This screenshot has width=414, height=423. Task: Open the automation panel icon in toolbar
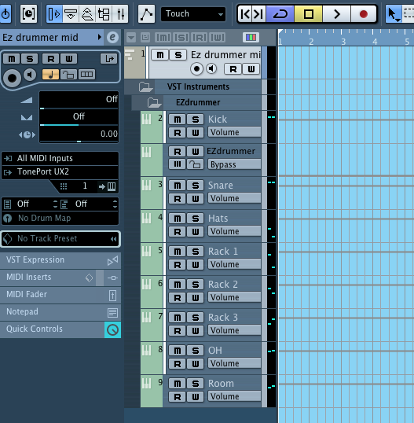(x=146, y=13)
